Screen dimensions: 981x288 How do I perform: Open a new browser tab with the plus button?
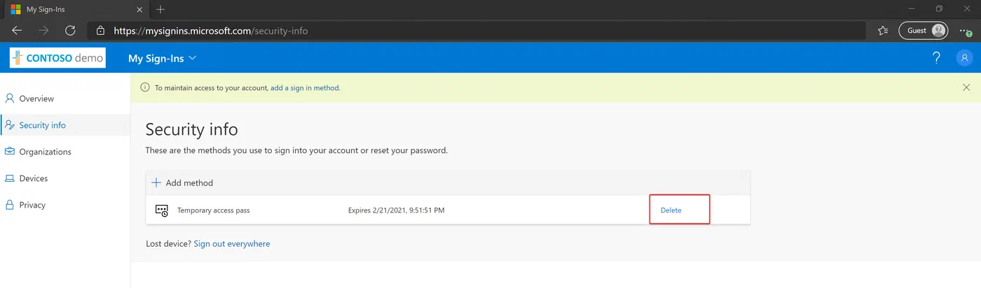160,9
